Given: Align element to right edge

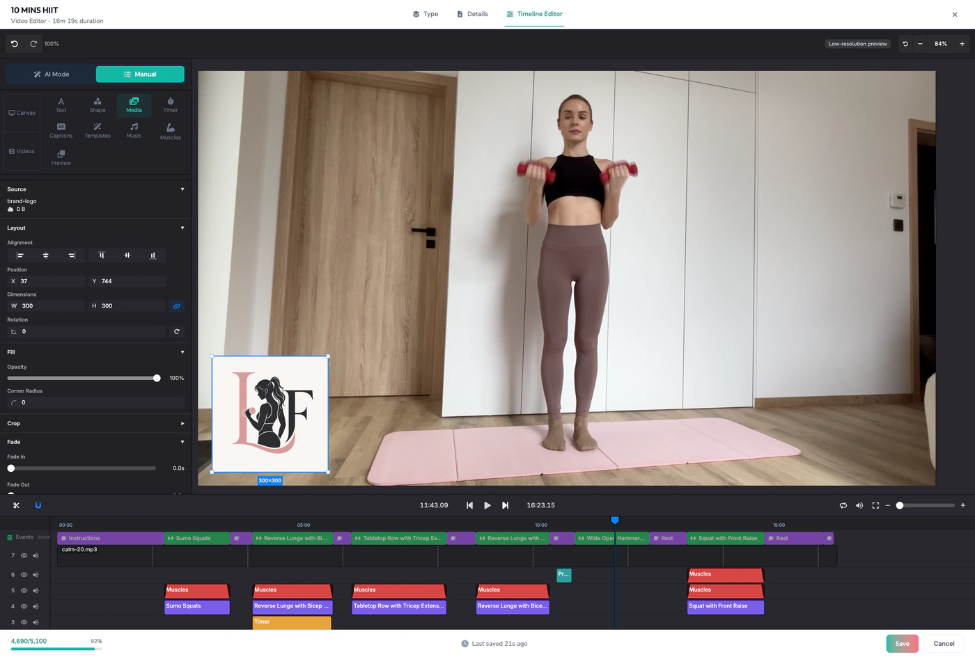Looking at the screenshot, I should click(x=72, y=255).
